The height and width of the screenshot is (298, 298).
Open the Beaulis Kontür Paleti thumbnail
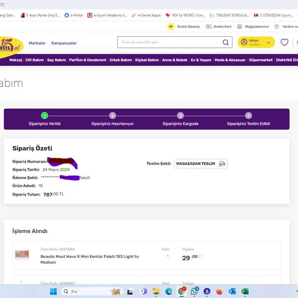(x=22, y=254)
